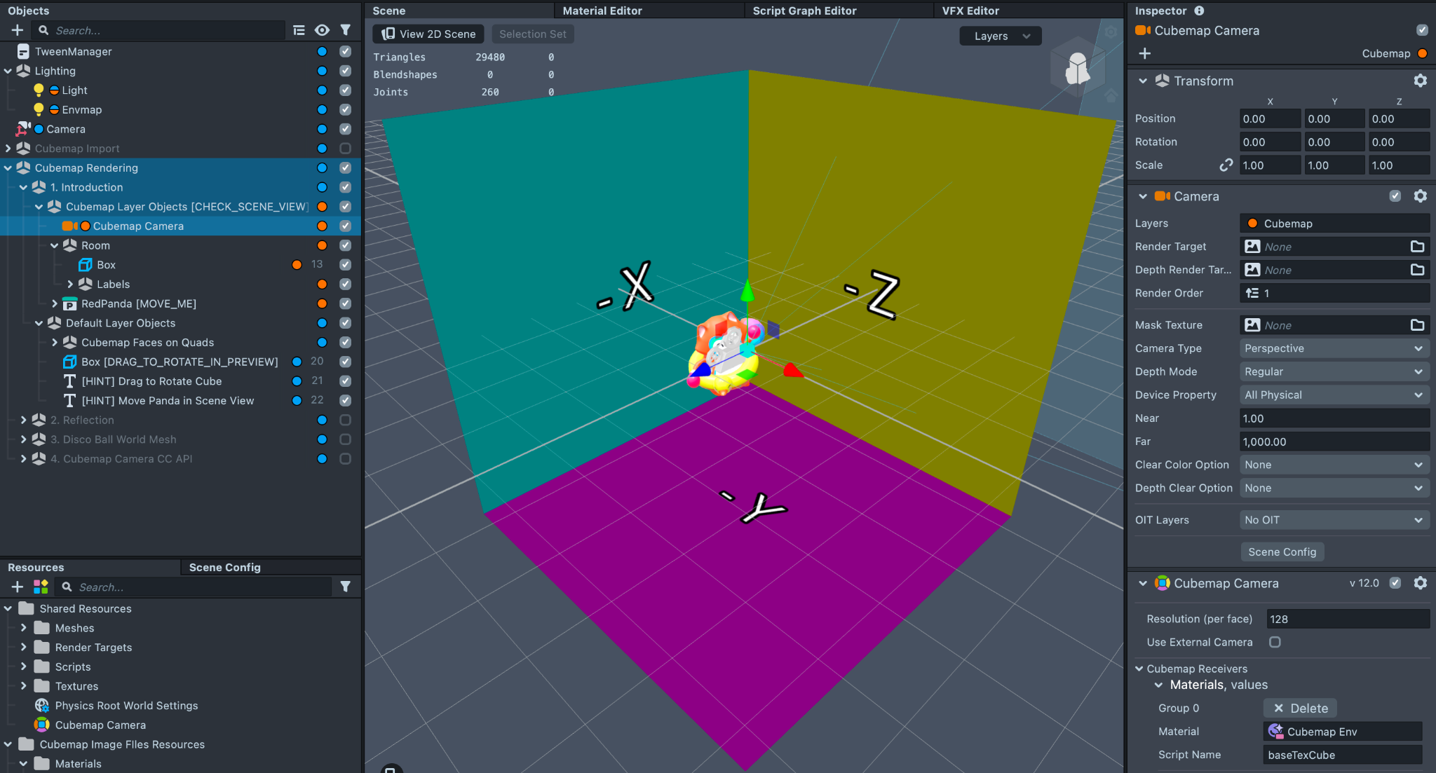Switch to the Material Editor tab
This screenshot has width=1436, height=773.
pos(602,11)
